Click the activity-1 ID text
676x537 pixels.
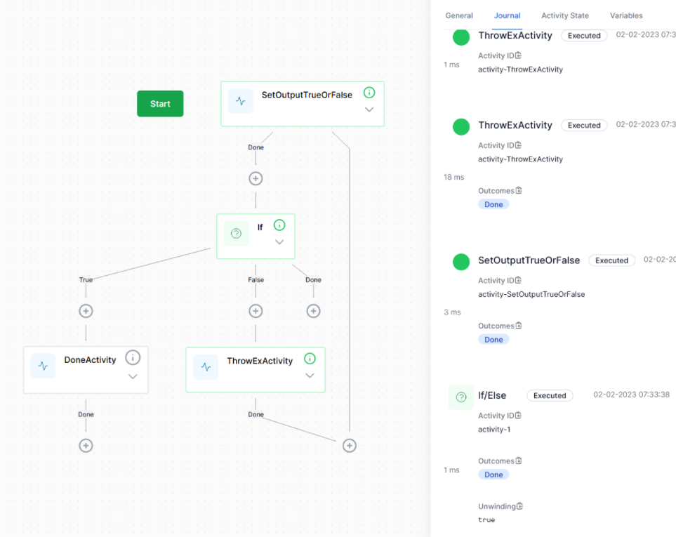(494, 430)
